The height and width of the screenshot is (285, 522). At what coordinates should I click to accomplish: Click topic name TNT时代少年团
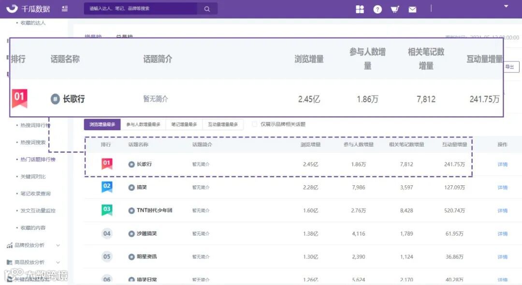[x=155, y=210]
